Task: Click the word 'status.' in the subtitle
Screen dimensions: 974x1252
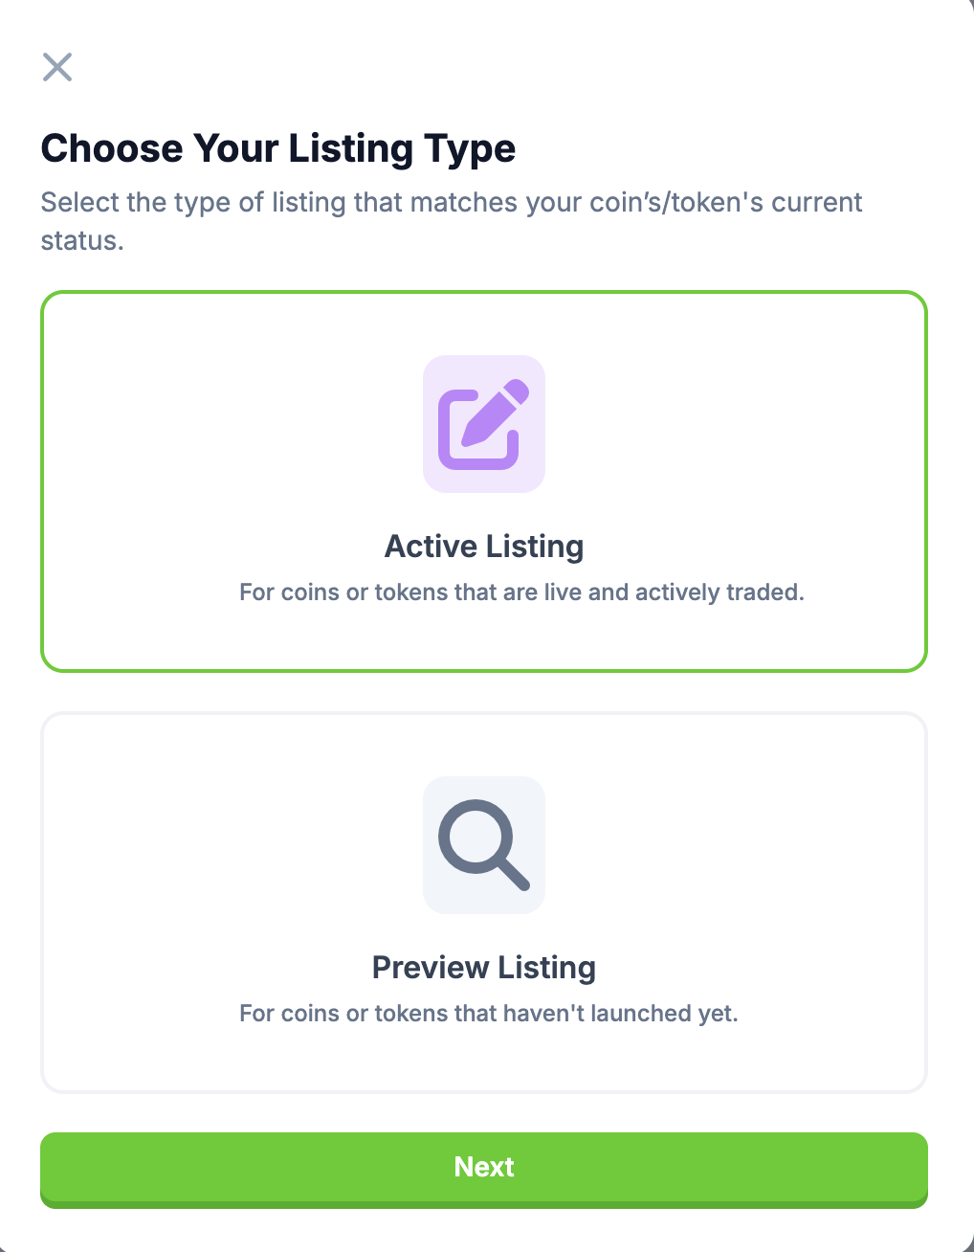Action: click(x=82, y=240)
